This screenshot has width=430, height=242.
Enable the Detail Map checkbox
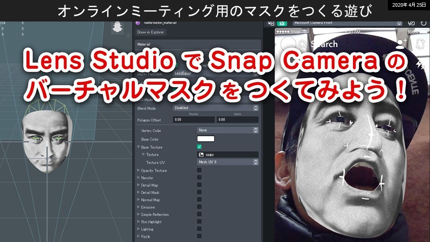tap(199, 185)
